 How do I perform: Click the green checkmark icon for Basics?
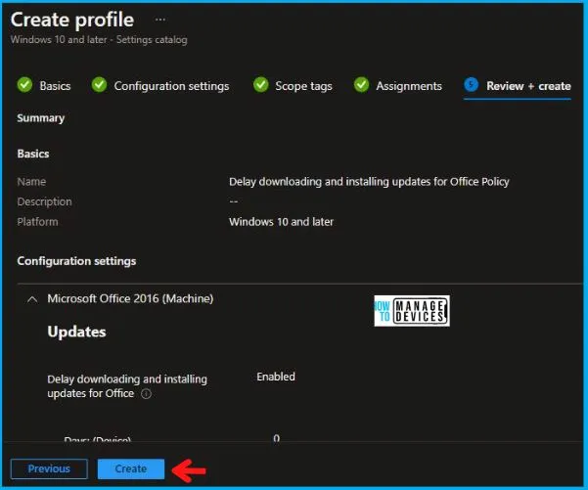tap(24, 85)
